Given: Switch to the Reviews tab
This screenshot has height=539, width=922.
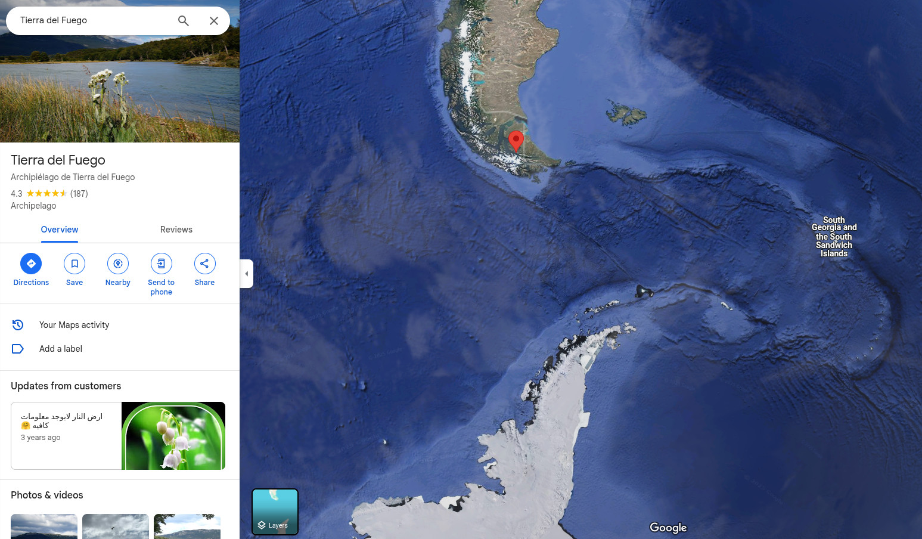Looking at the screenshot, I should (176, 230).
